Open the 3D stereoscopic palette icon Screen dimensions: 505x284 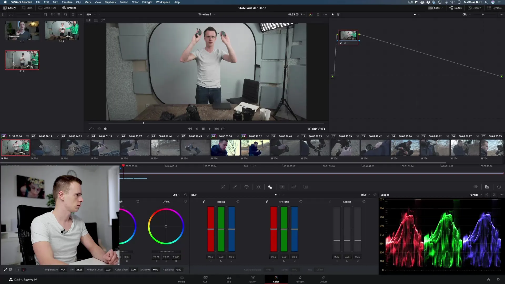[306, 187]
